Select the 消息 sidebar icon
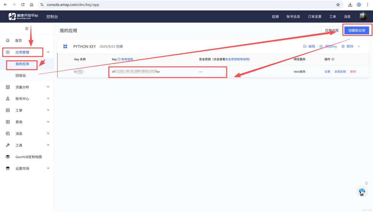Image resolution: width=373 pixels, height=212 pixels. (x=8, y=133)
